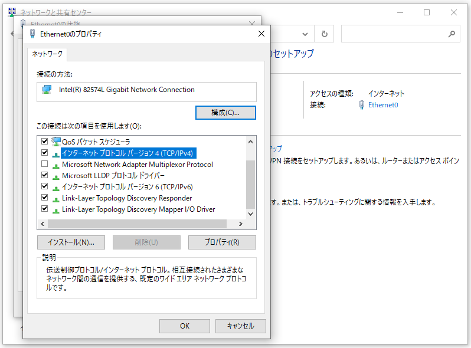Viewport: 471px width, 348px height.
Task: Click the QoS packet scheduler icon
Action: tap(56, 142)
